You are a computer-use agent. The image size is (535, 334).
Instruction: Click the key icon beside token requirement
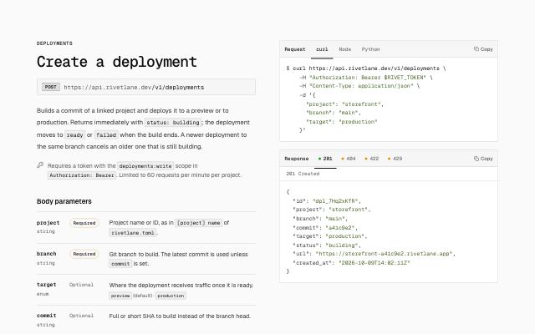(x=40, y=165)
